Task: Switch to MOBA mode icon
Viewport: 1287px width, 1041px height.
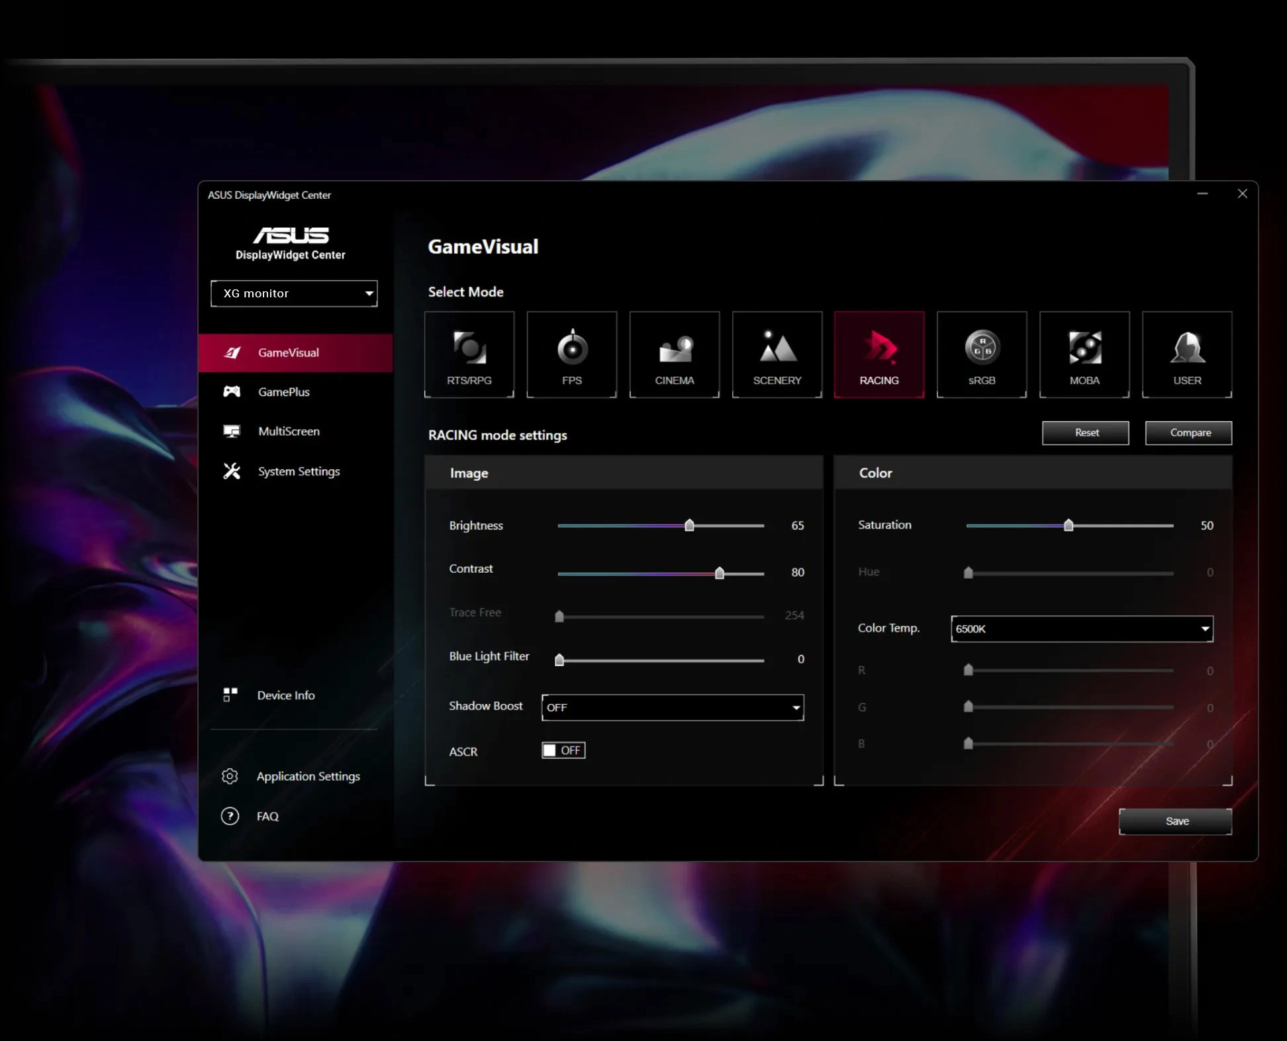Action: coord(1084,355)
